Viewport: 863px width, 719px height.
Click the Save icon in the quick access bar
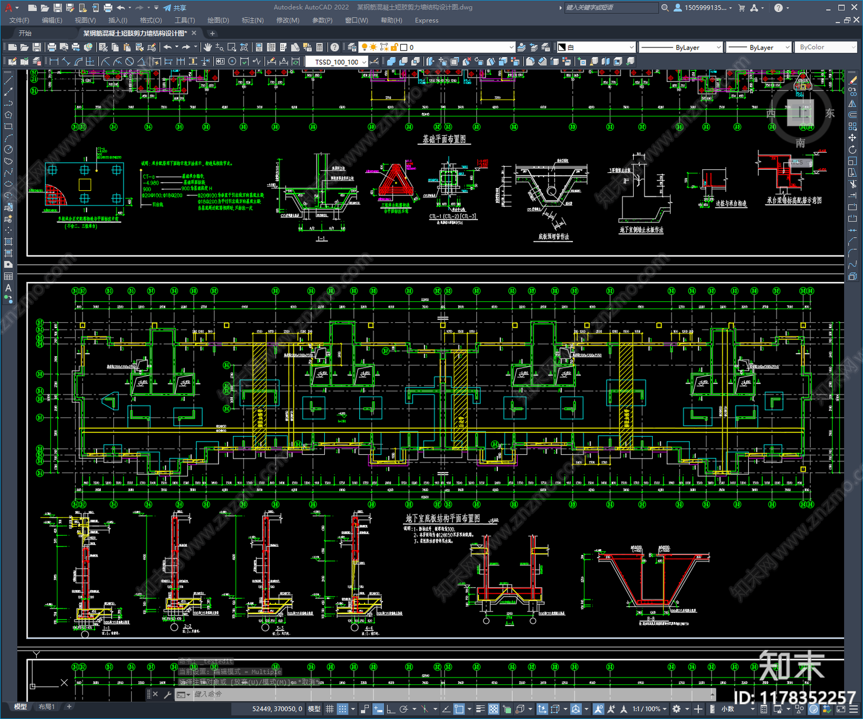tap(57, 8)
